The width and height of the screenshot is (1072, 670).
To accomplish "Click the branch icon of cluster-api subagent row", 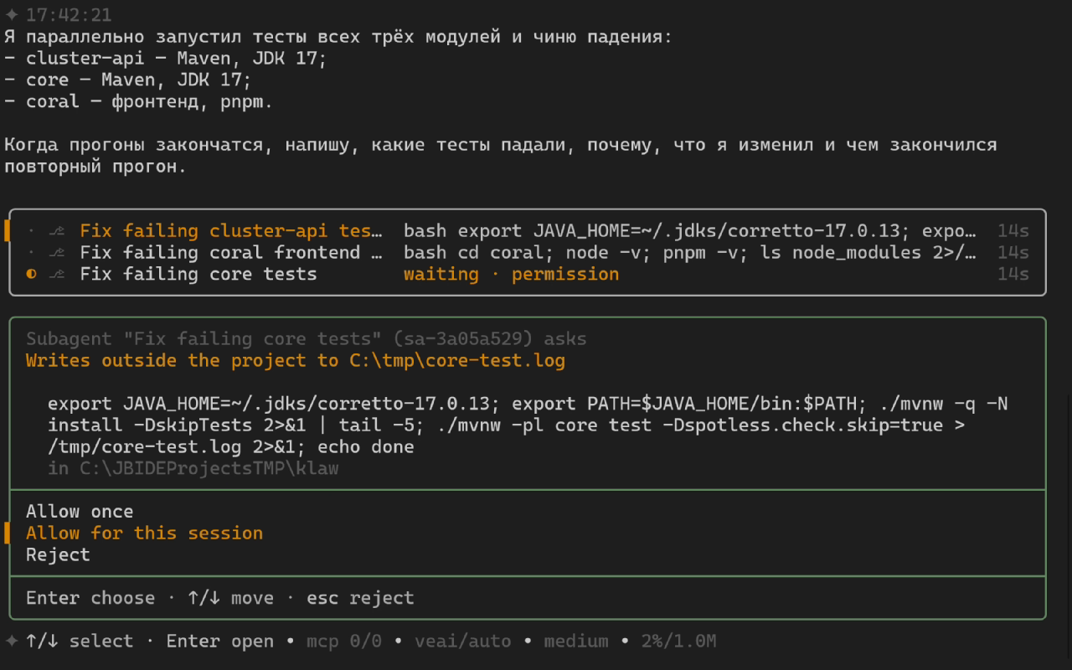I will click(57, 231).
